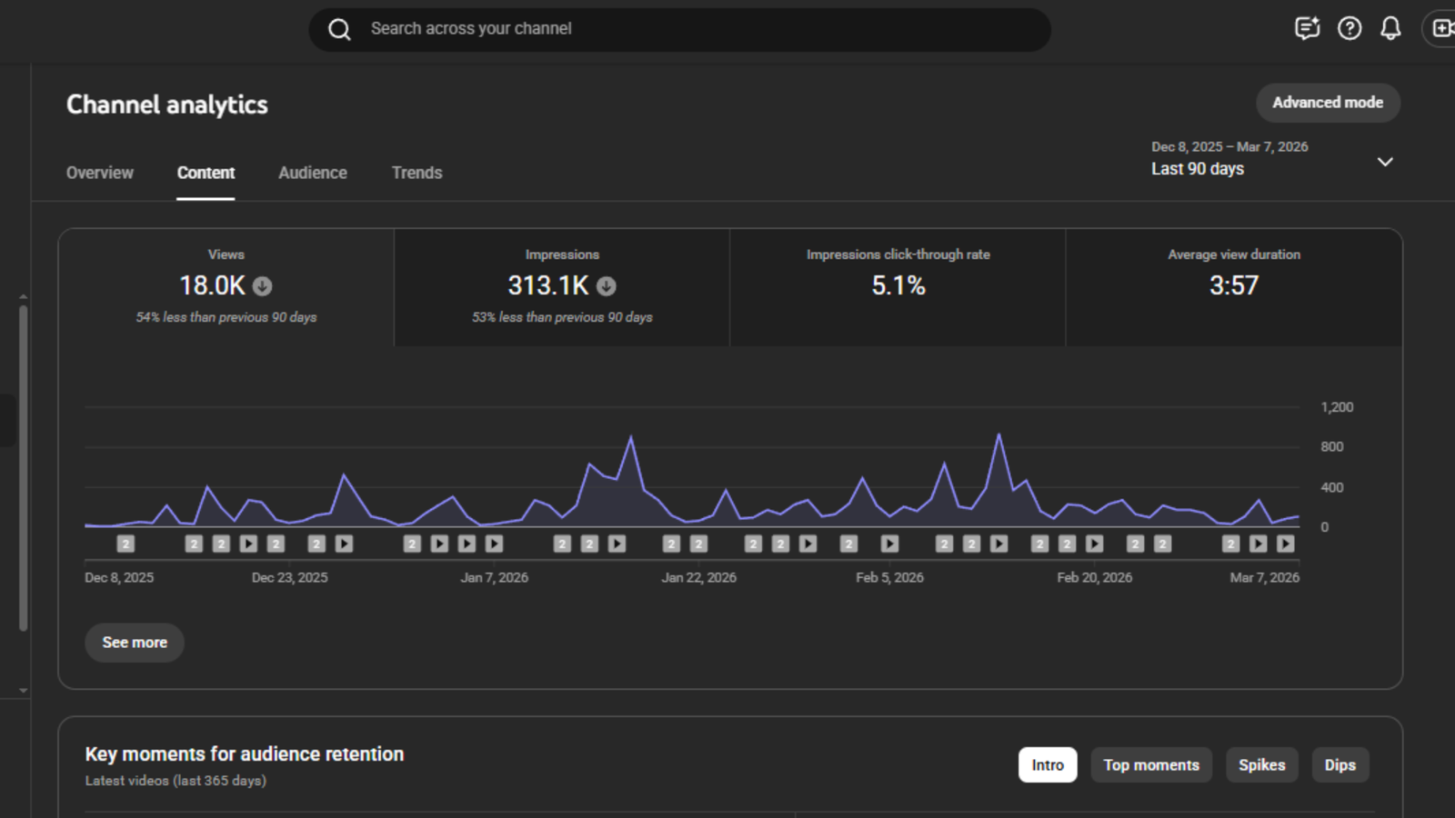This screenshot has width=1455, height=818.
Task: Expand the Last 90 days date range dropdown
Action: [1384, 162]
